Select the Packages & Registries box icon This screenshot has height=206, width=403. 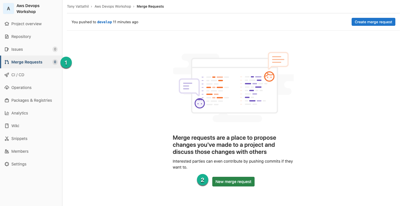tap(7, 100)
